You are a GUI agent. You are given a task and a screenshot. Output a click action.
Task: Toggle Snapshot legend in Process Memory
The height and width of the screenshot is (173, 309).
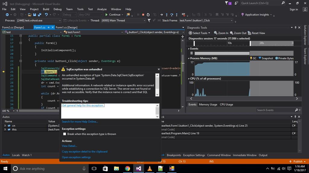pyautogui.click(x=266, y=58)
